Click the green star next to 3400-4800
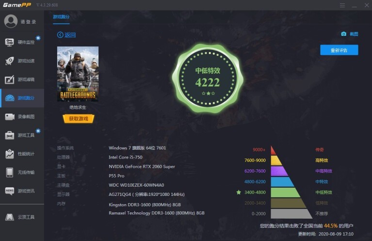Image resolution: width=372 pixels, height=241 pixels. point(239,192)
